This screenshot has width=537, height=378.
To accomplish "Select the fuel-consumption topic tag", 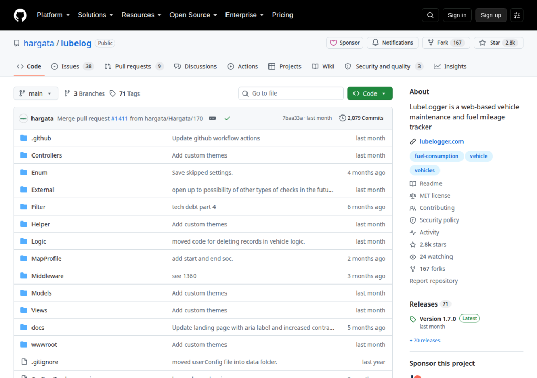I will click(436, 156).
